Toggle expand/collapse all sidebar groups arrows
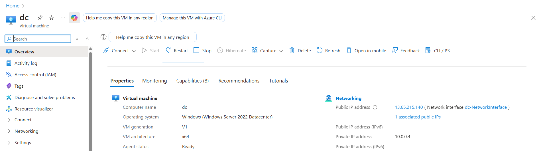The width and height of the screenshot is (539, 151). click(77, 39)
